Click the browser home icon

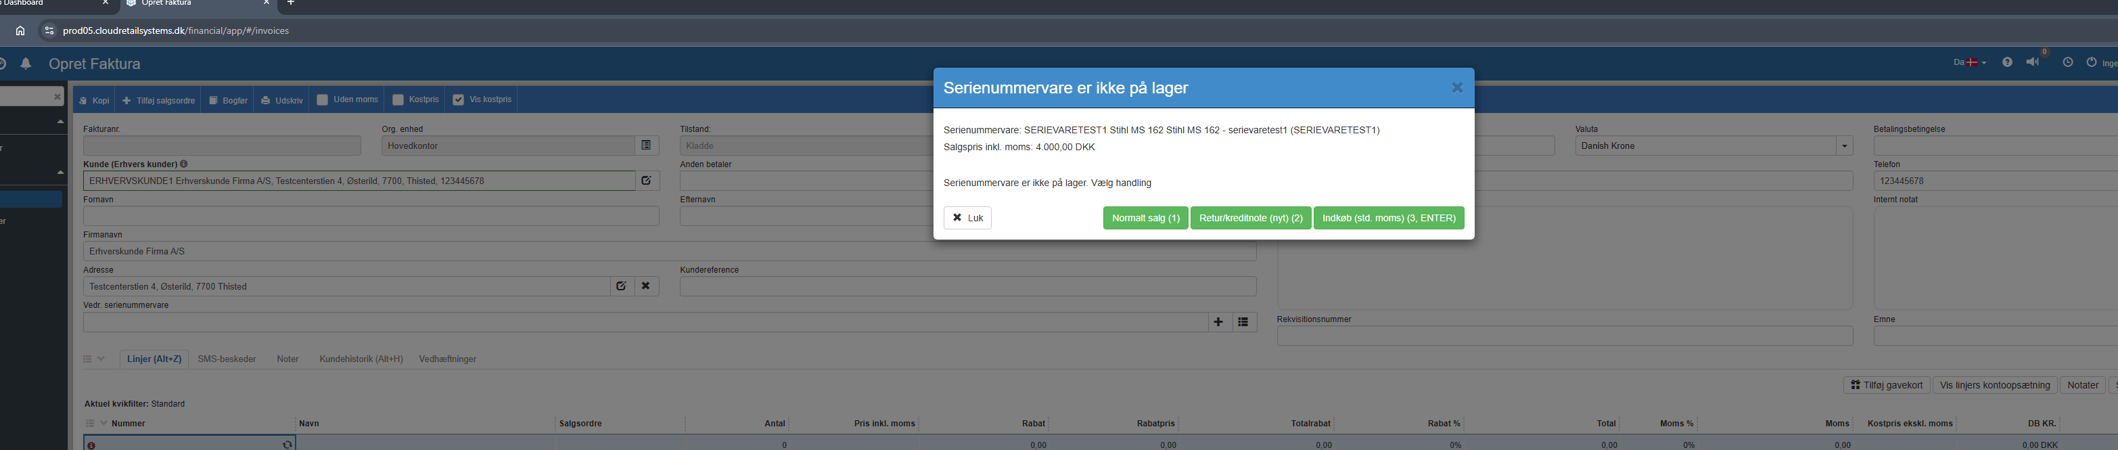point(20,30)
